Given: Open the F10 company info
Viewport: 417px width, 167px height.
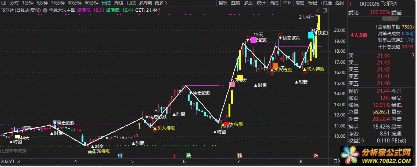Looking at the screenshot, I should coord(287,3).
